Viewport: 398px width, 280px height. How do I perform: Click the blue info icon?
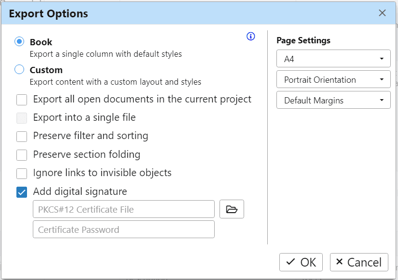pyautogui.click(x=251, y=37)
